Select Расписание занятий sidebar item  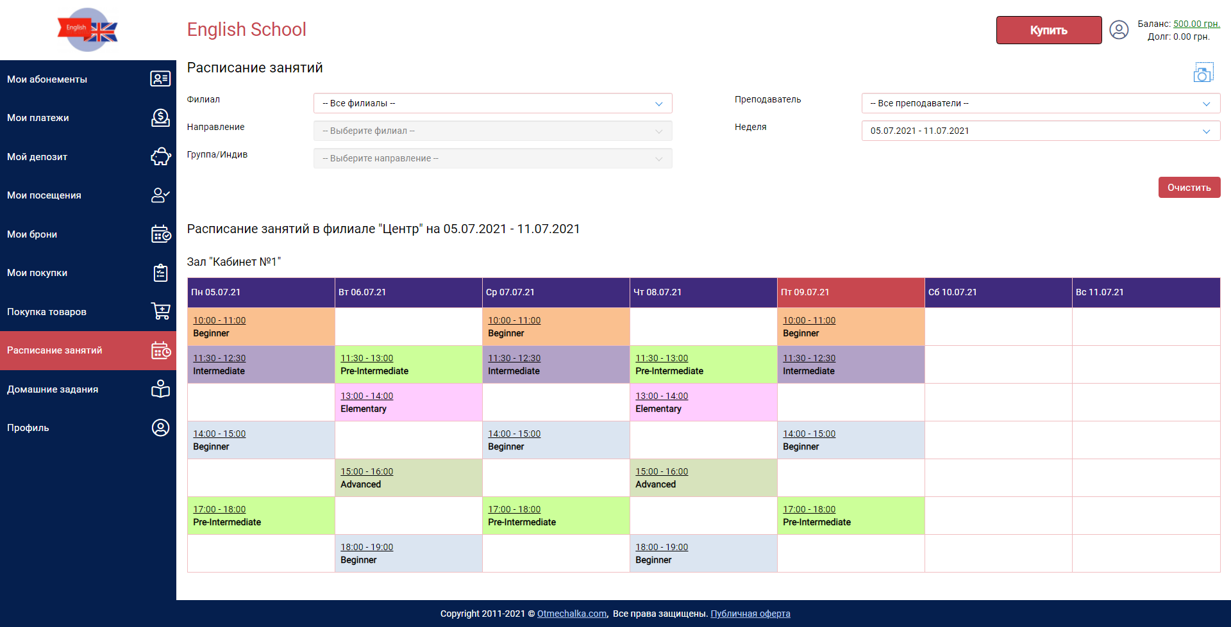pos(54,350)
